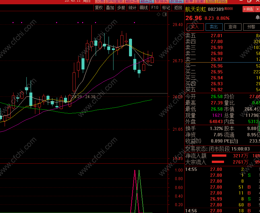Click the stock name 航天彩虹
The image size is (260, 213).
point(196,9)
